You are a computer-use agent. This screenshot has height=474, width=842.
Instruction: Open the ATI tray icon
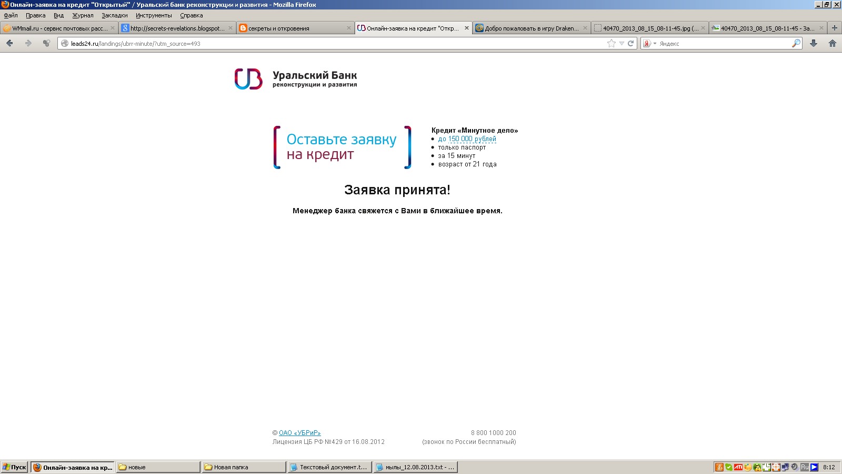click(738, 467)
